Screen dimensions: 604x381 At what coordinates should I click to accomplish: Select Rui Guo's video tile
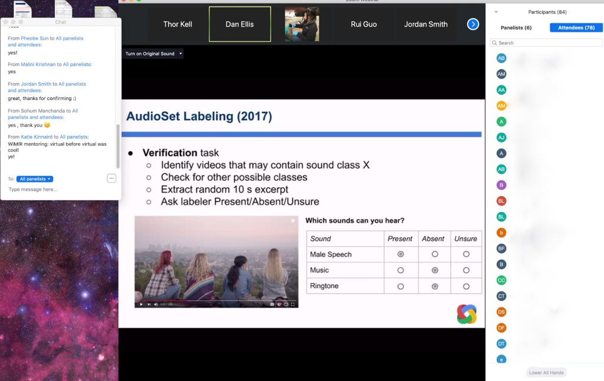click(363, 24)
